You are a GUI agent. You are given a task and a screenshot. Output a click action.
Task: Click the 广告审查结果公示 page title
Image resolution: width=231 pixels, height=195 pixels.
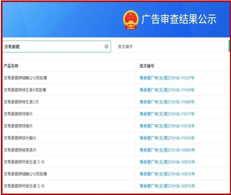[x=179, y=19]
